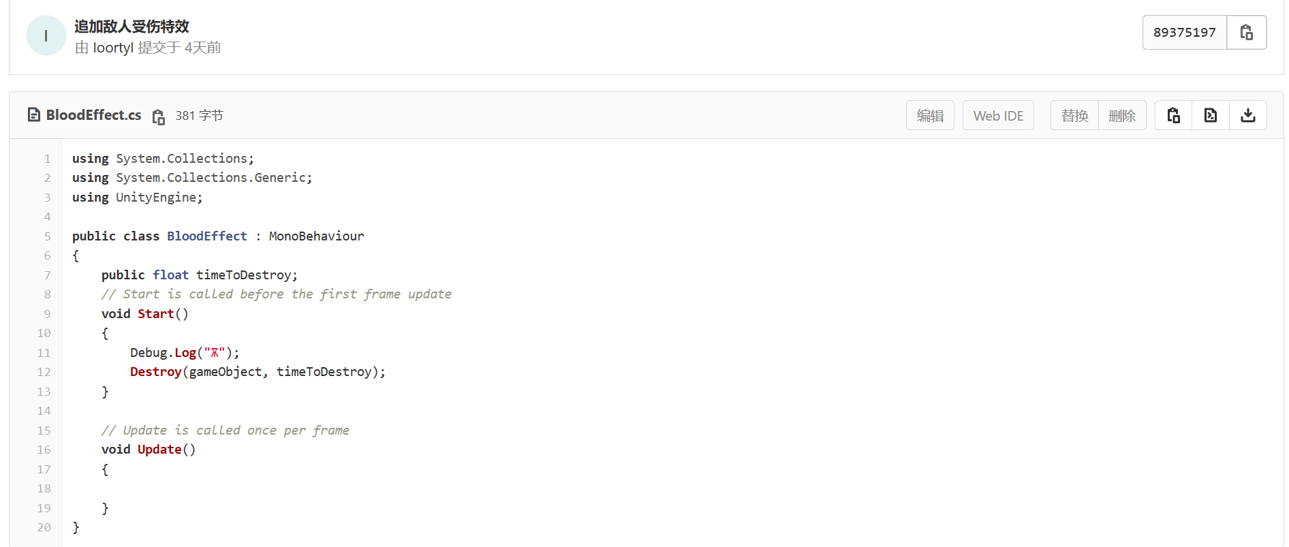Jump to line number 5
Viewport: 1289px width, 547px height.
47,236
